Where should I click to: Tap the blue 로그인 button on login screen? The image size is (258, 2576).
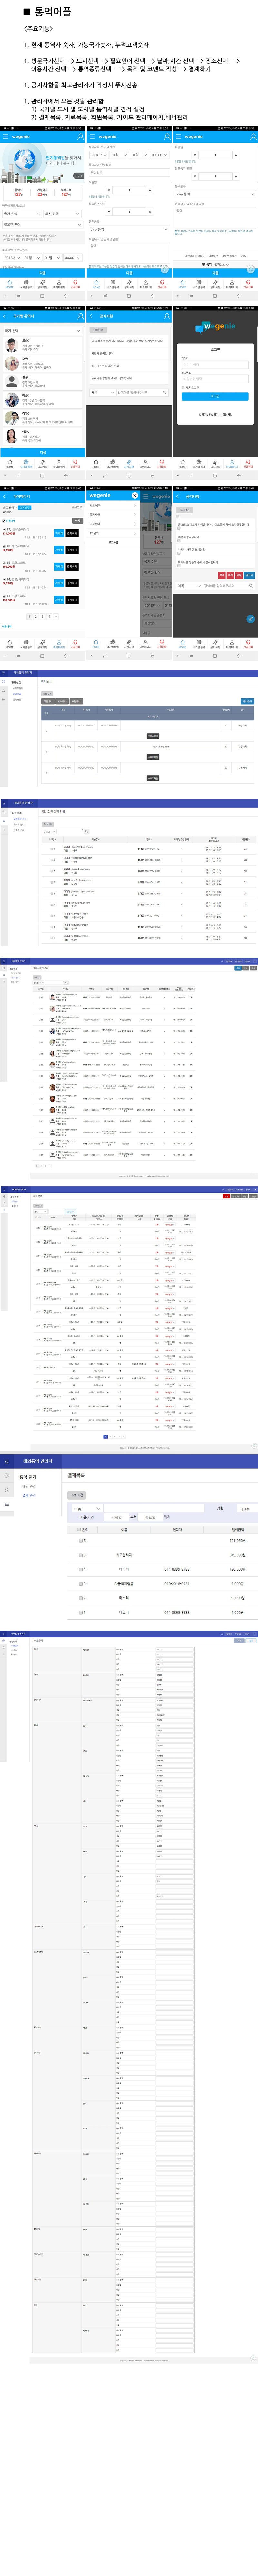pyautogui.click(x=215, y=396)
